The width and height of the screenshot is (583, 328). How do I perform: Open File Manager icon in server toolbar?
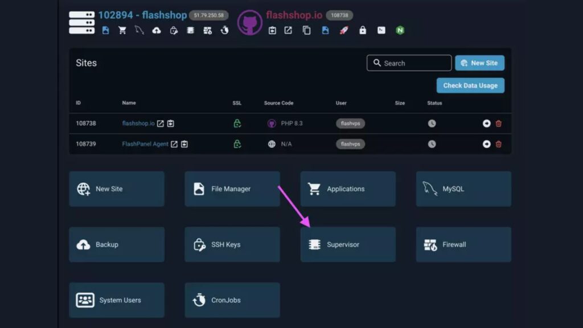tap(105, 30)
